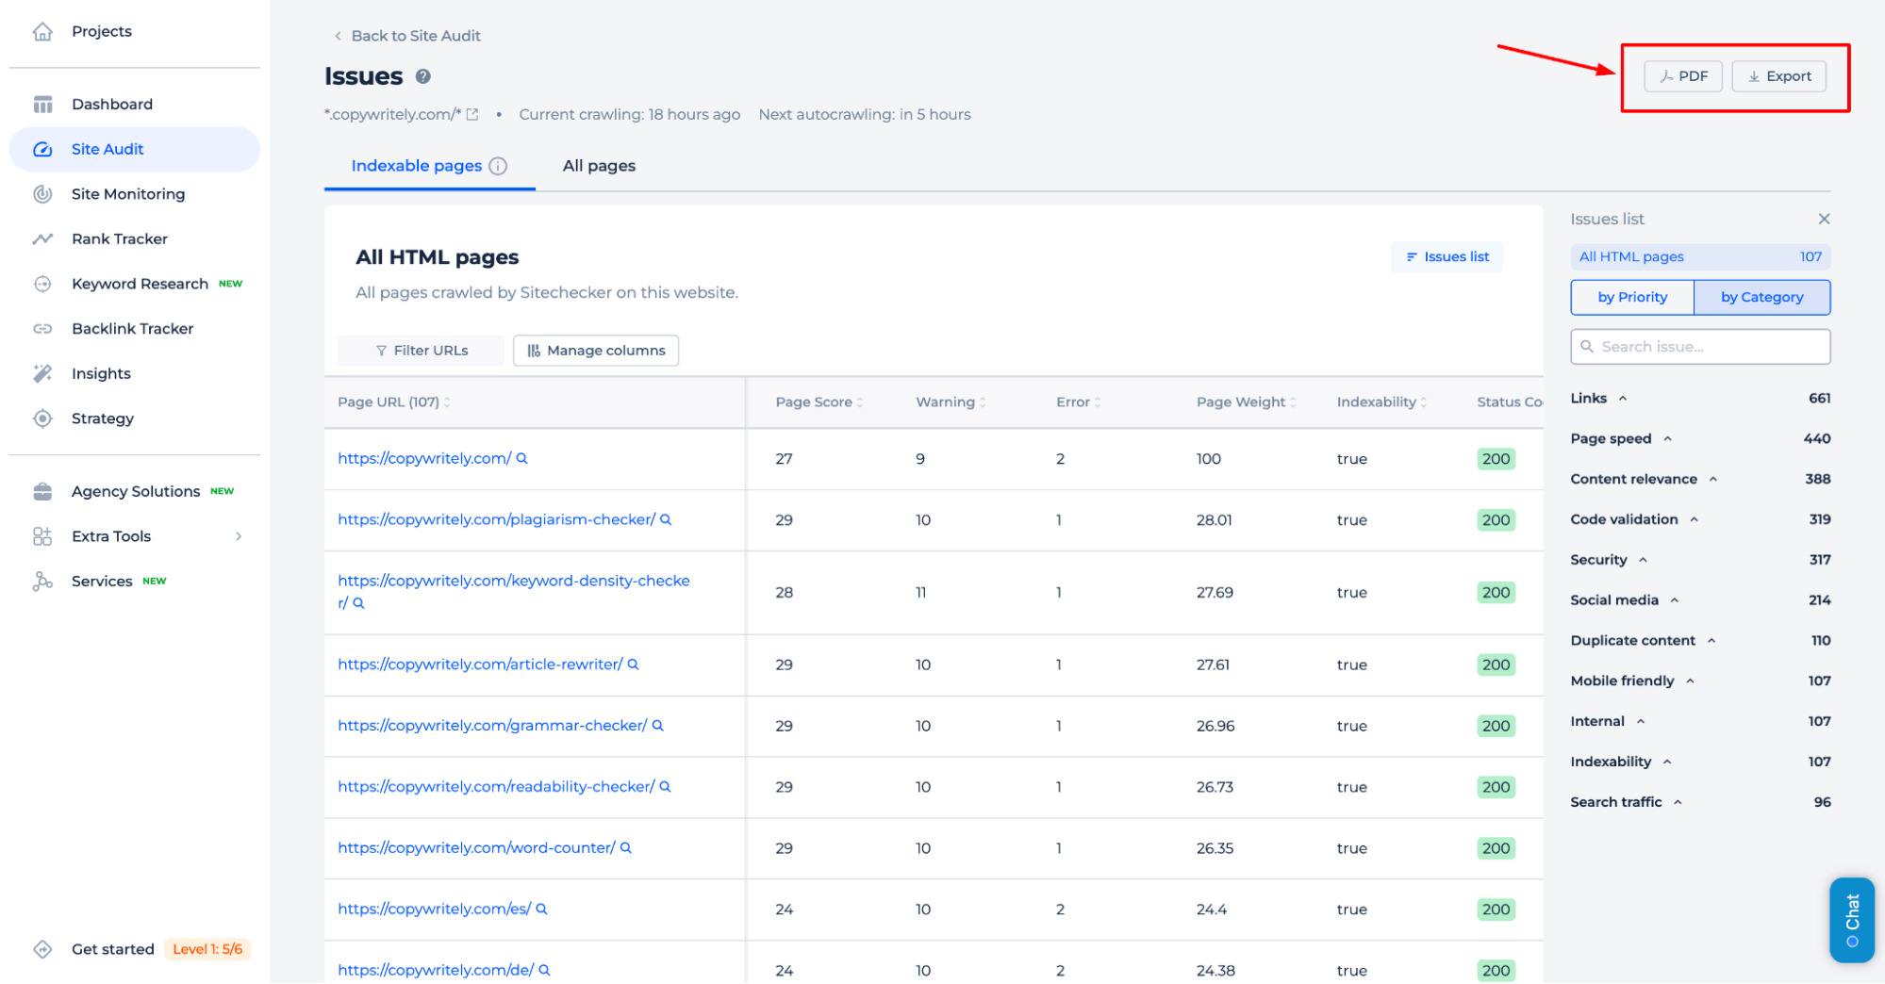This screenshot has height=984, width=1885.
Task: Sort by Page URL column header
Action: click(x=393, y=402)
